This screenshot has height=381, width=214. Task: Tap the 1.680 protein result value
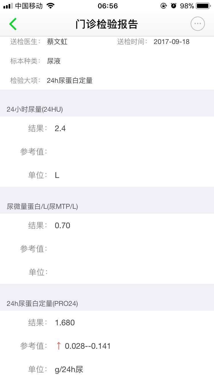coord(65,323)
